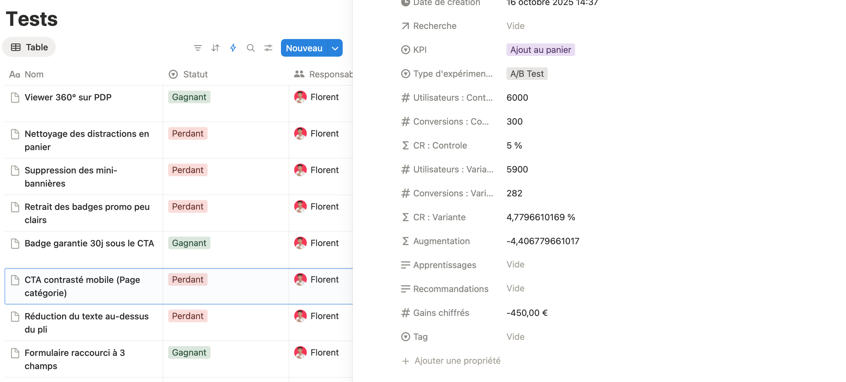The width and height of the screenshot is (846, 382).
Task: Click the KPI property select icon
Action: tap(405, 50)
